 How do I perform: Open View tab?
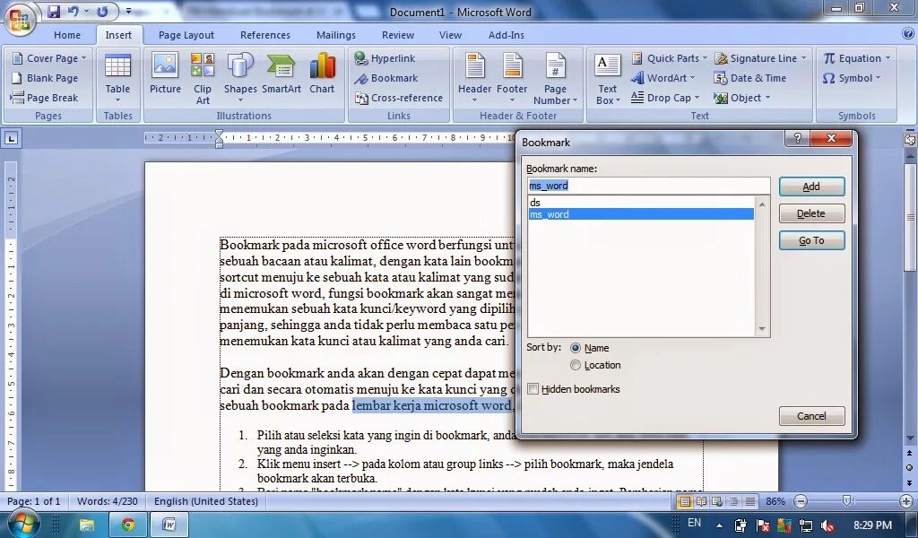click(x=450, y=35)
